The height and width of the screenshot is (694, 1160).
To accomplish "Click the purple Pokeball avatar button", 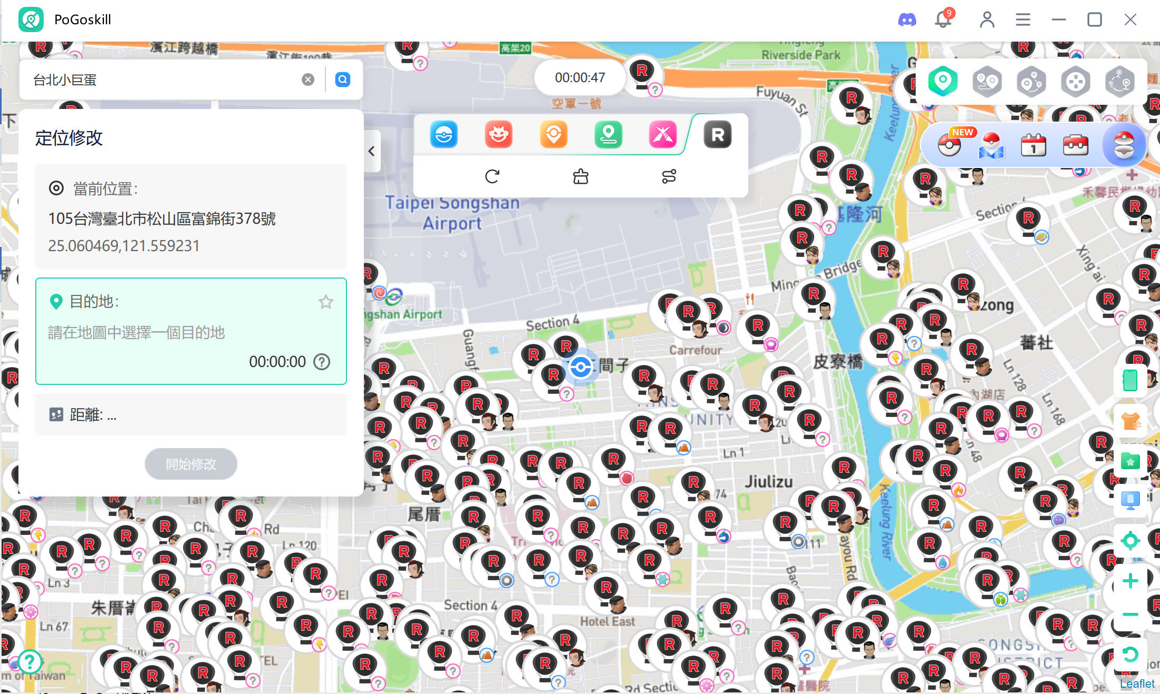I will pos(1124,145).
